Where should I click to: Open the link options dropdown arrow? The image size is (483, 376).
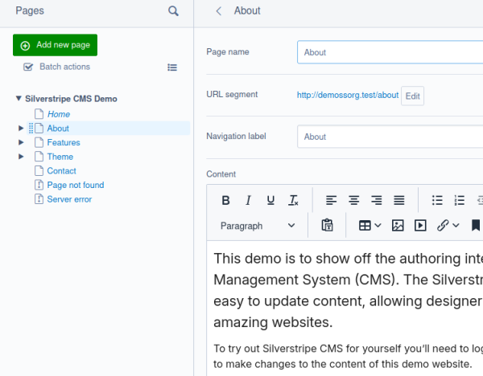click(456, 225)
